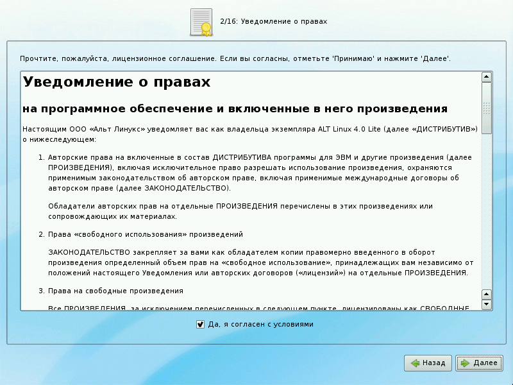Click green forward arrow on Далее button
Viewport: 513px width, 385px height.
pyautogui.click(x=465, y=363)
